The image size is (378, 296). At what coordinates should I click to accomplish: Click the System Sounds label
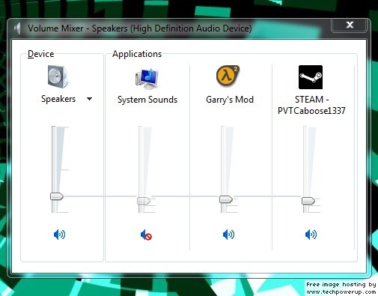tap(147, 100)
